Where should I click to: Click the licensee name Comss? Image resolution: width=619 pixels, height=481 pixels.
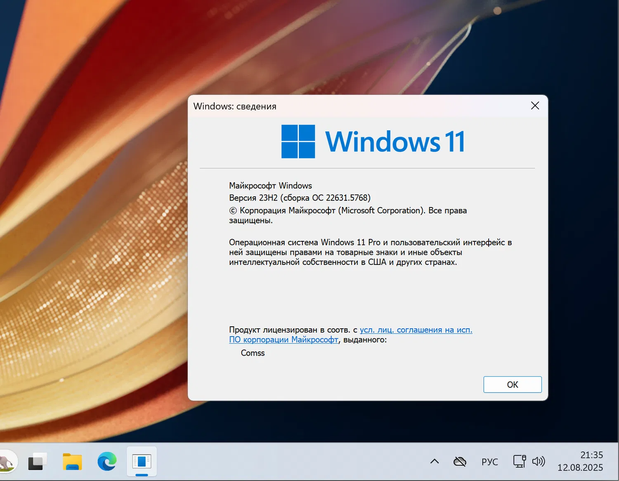point(253,353)
